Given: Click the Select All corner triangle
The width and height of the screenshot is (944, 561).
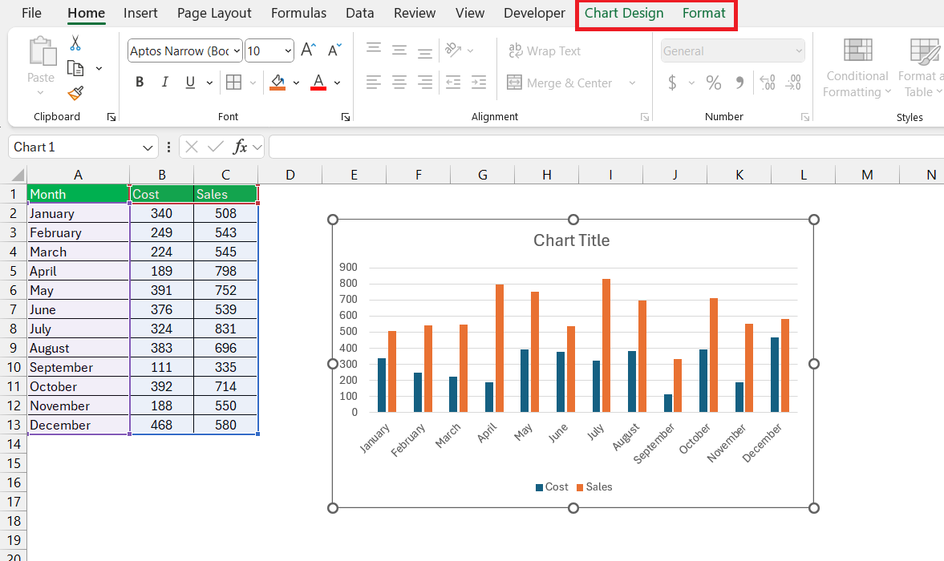Looking at the screenshot, I should 18,175.
